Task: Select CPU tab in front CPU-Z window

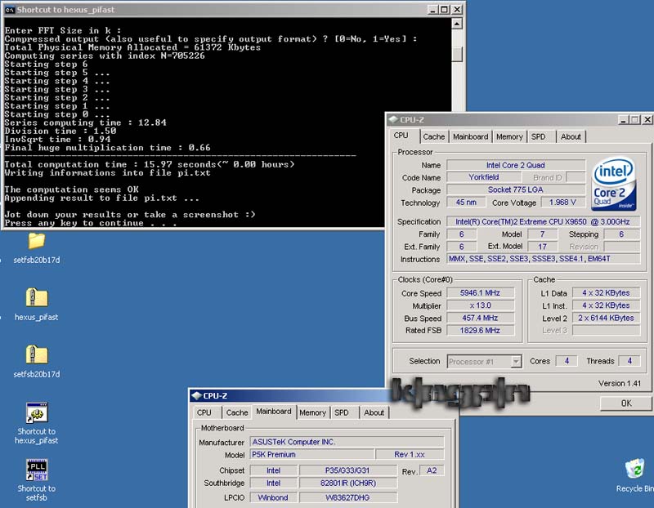Action: 401,136
